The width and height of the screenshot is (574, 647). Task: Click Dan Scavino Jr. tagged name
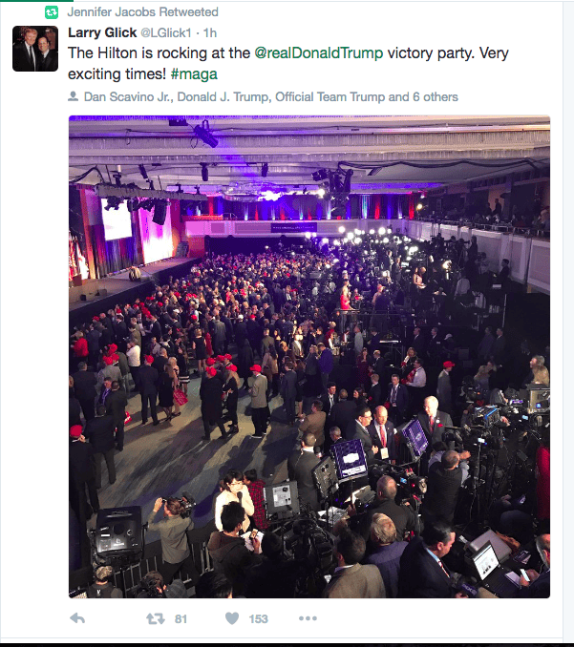point(129,97)
